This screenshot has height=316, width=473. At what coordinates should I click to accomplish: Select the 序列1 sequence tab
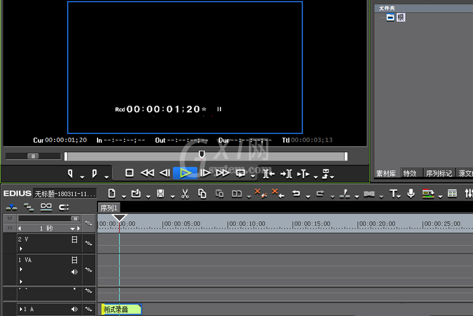[109, 208]
